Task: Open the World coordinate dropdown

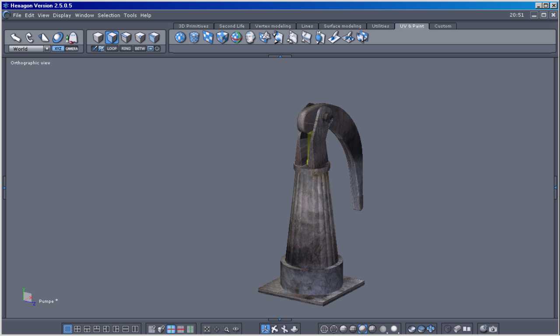Action: [47, 49]
